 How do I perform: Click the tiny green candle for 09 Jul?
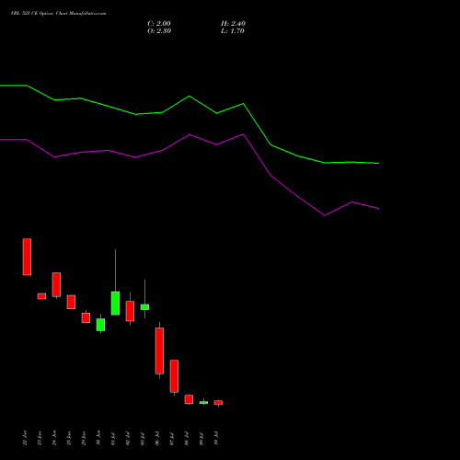pyautogui.click(x=203, y=403)
